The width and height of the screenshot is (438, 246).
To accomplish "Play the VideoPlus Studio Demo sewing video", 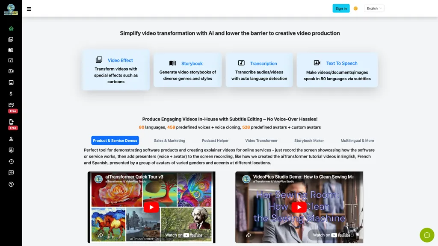I will tap(299, 207).
